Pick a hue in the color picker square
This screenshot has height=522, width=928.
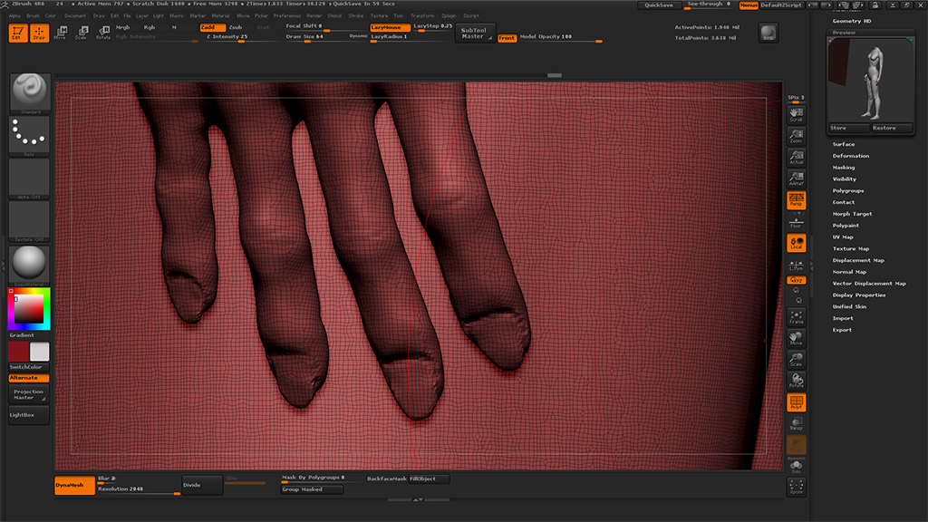click(29, 309)
